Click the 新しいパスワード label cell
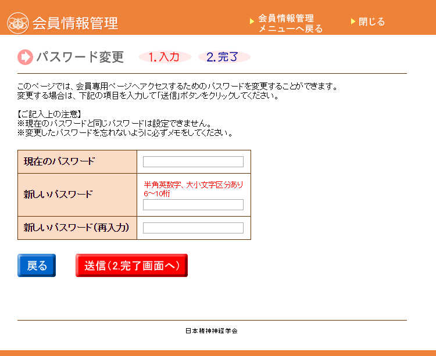Viewport: 436px width, 356px height. pos(77,195)
